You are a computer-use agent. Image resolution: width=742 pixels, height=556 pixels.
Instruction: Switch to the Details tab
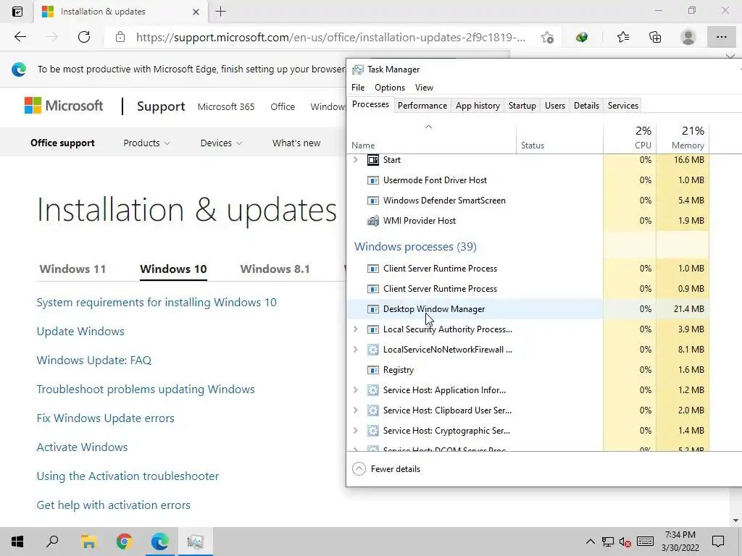586,106
